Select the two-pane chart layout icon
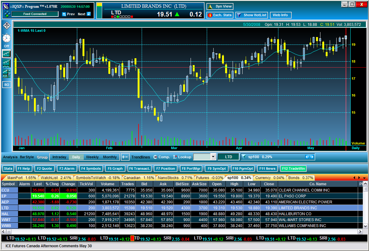The height and width of the screenshot is (251, 369). (x=7, y=64)
